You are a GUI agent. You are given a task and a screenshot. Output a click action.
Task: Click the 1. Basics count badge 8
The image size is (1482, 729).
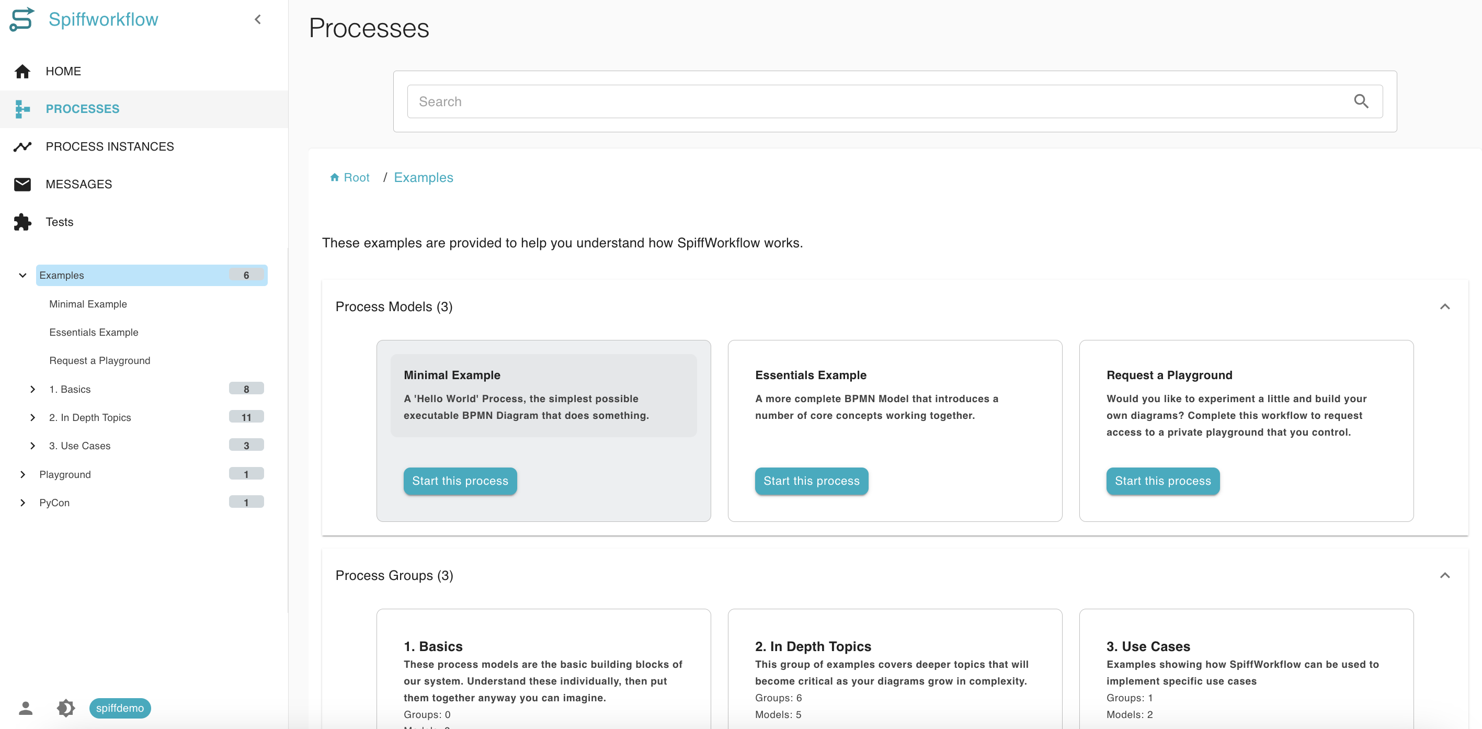click(x=246, y=389)
